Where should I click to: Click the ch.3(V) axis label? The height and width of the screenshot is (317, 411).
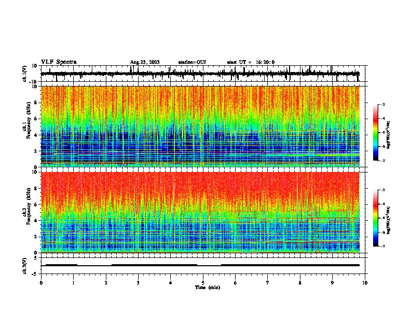click(x=25, y=266)
